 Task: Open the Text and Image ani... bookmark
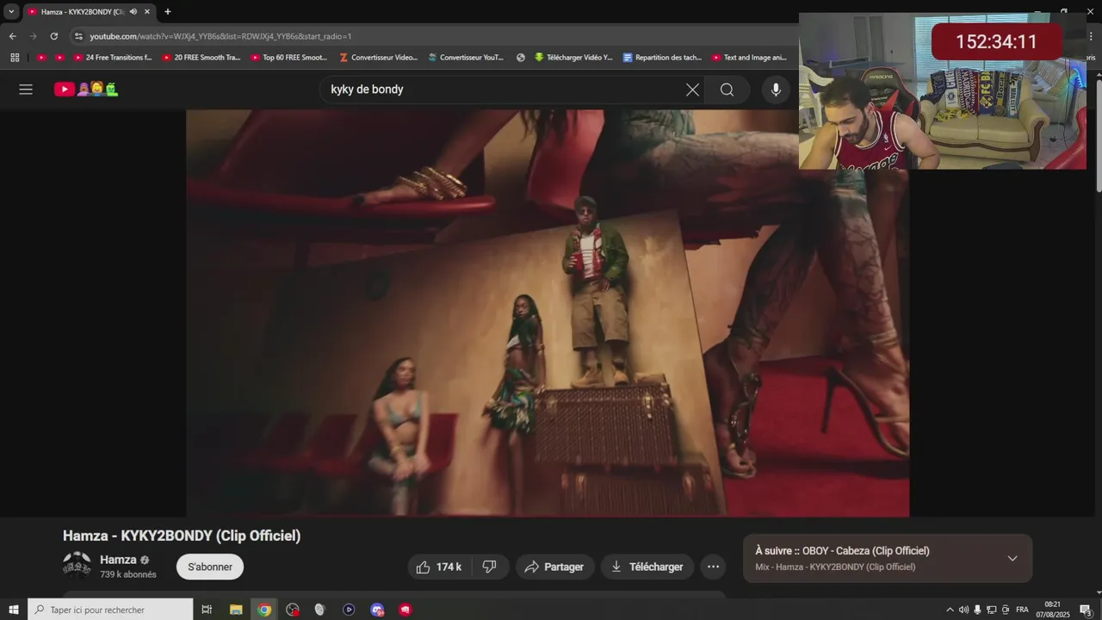coord(749,58)
